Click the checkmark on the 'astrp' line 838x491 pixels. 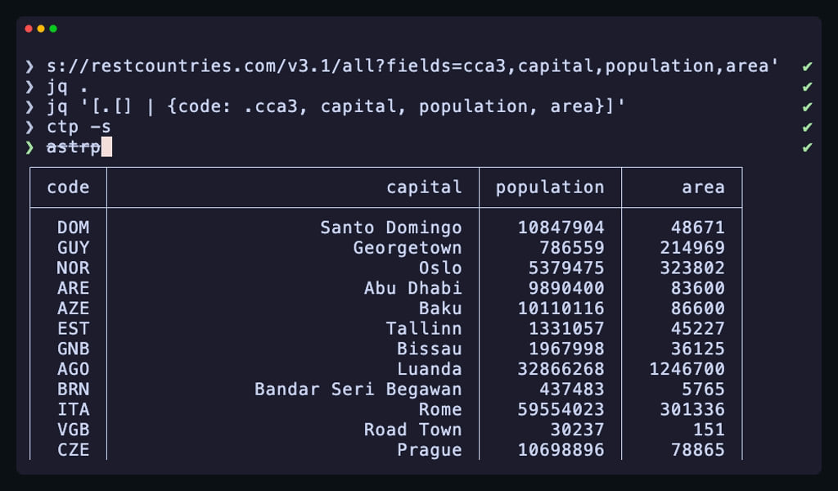tap(807, 147)
